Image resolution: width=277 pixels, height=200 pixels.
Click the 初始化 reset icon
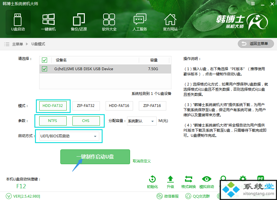pyautogui.click(x=152, y=182)
